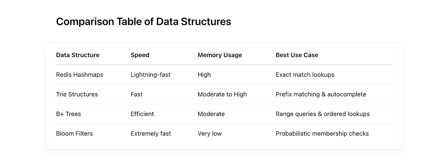Click the 'Comparison Table of Data Structures' heading

(x=143, y=22)
